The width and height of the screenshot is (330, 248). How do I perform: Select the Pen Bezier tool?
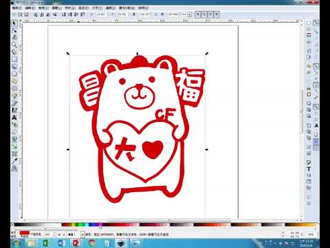[14, 103]
